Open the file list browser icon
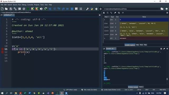Viewport: 169px width, 95px height. point(20,9)
